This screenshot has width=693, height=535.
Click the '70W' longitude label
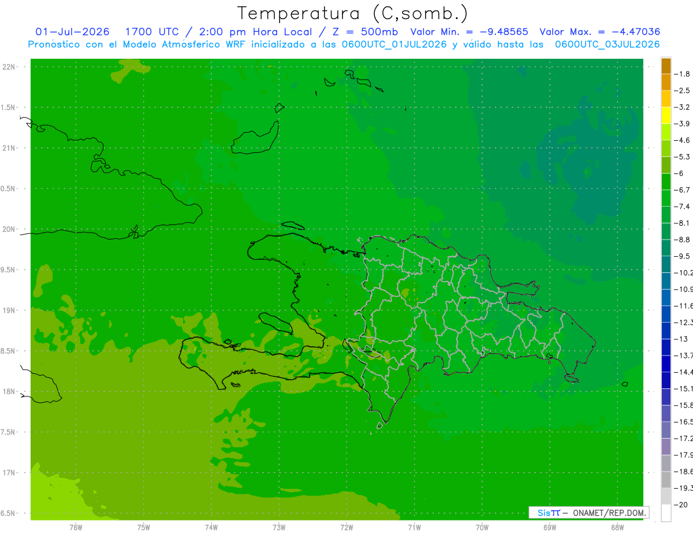(x=482, y=527)
